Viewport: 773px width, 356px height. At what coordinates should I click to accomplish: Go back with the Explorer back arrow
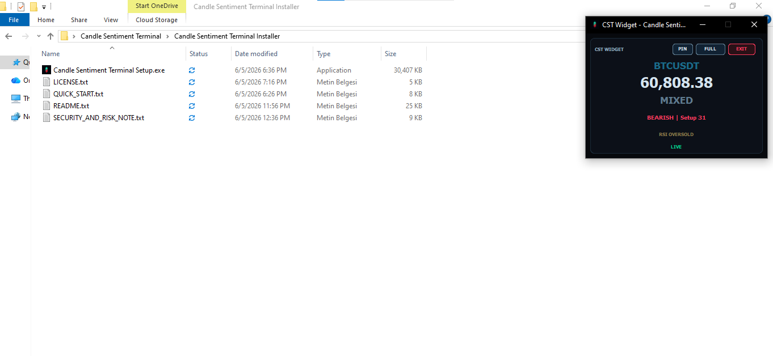coord(9,36)
